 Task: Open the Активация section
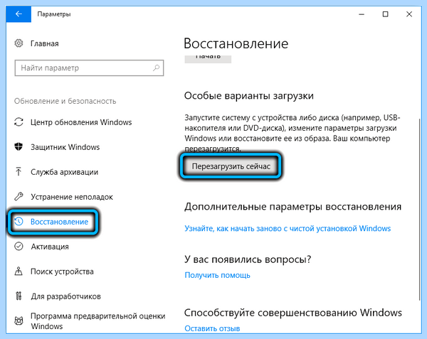point(50,247)
